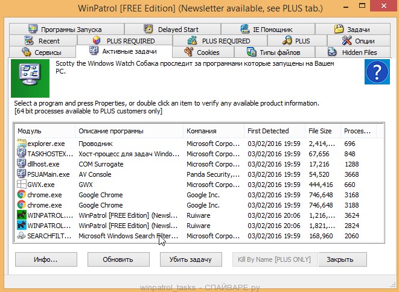The width and height of the screenshot is (399, 292).
Task: Click the clock icon on Delayed Start tab
Action: [x=148, y=29]
